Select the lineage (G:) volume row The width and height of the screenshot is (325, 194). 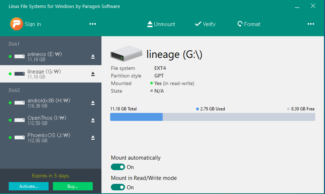point(51,74)
